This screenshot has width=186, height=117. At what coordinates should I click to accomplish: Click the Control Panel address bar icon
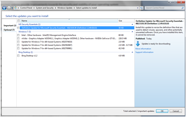tap(15, 8)
